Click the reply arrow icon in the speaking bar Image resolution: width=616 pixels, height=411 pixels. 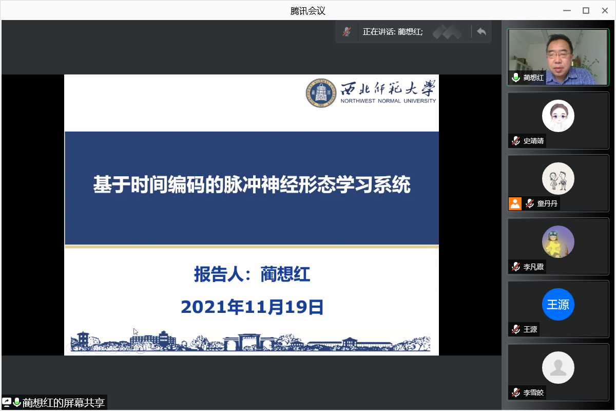[481, 32]
